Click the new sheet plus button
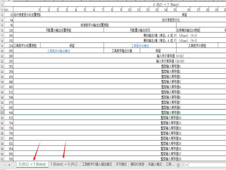The height and width of the screenshot is (170, 226). tap(178, 165)
